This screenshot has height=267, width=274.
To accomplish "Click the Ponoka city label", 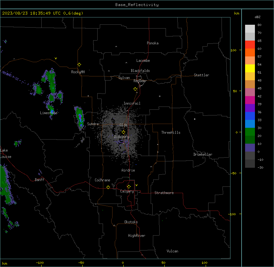I will click(153, 43).
